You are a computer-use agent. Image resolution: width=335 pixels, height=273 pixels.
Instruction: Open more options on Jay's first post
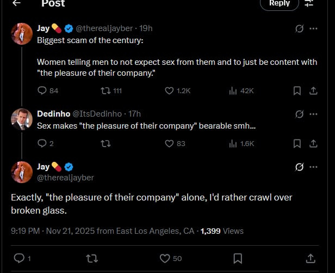313,29
